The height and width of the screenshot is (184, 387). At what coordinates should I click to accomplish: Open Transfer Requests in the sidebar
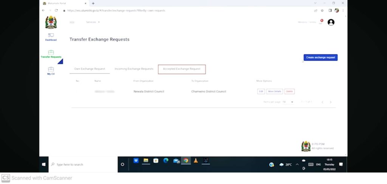tap(51, 54)
